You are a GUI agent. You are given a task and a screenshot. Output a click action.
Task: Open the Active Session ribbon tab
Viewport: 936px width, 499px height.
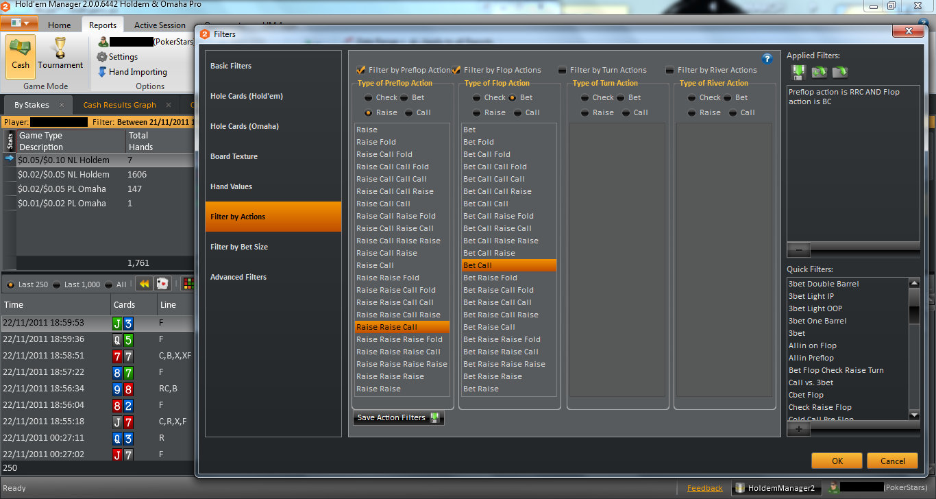coord(160,25)
